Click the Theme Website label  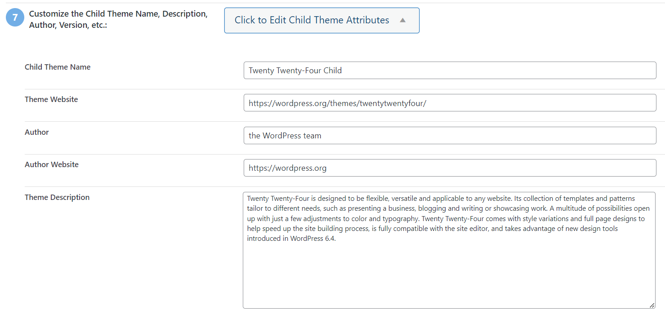[x=51, y=99]
